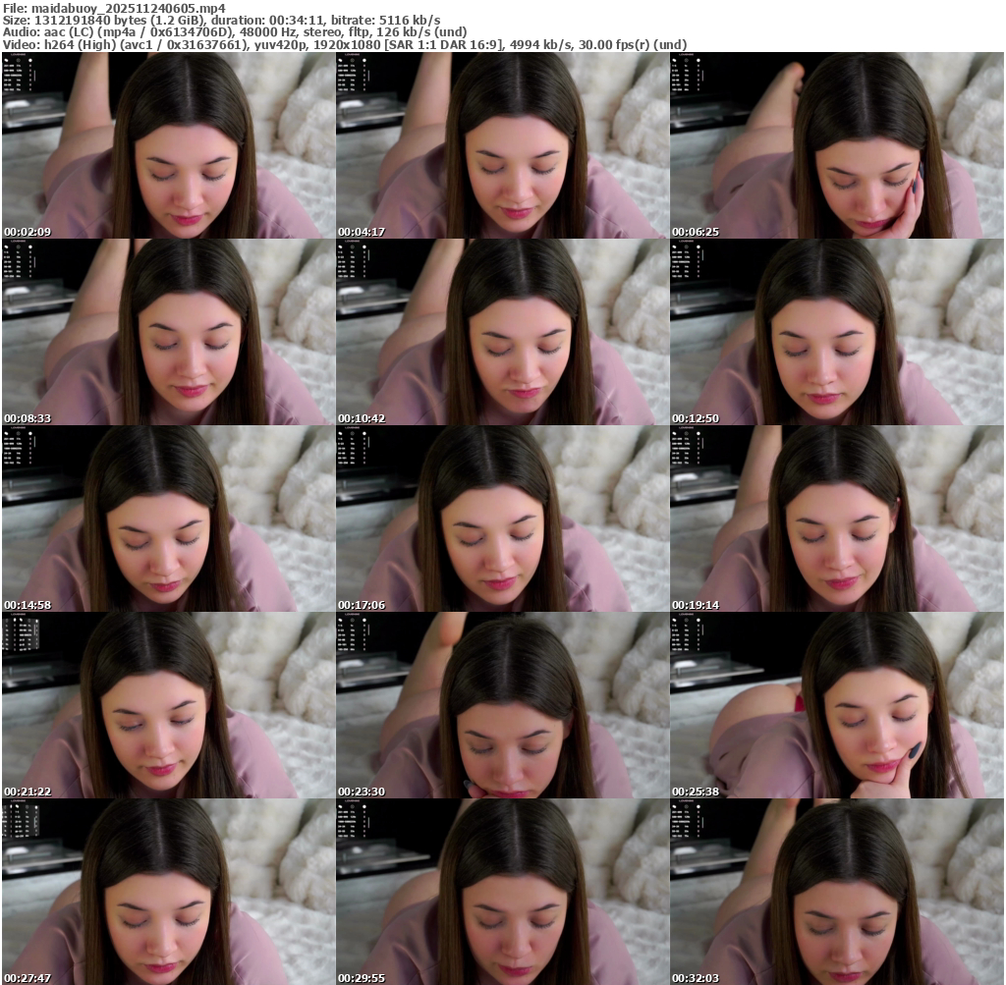Viewport: 1006px width, 985px height.
Task: Select the thumbnail at 00:10:42
Action: click(502, 332)
